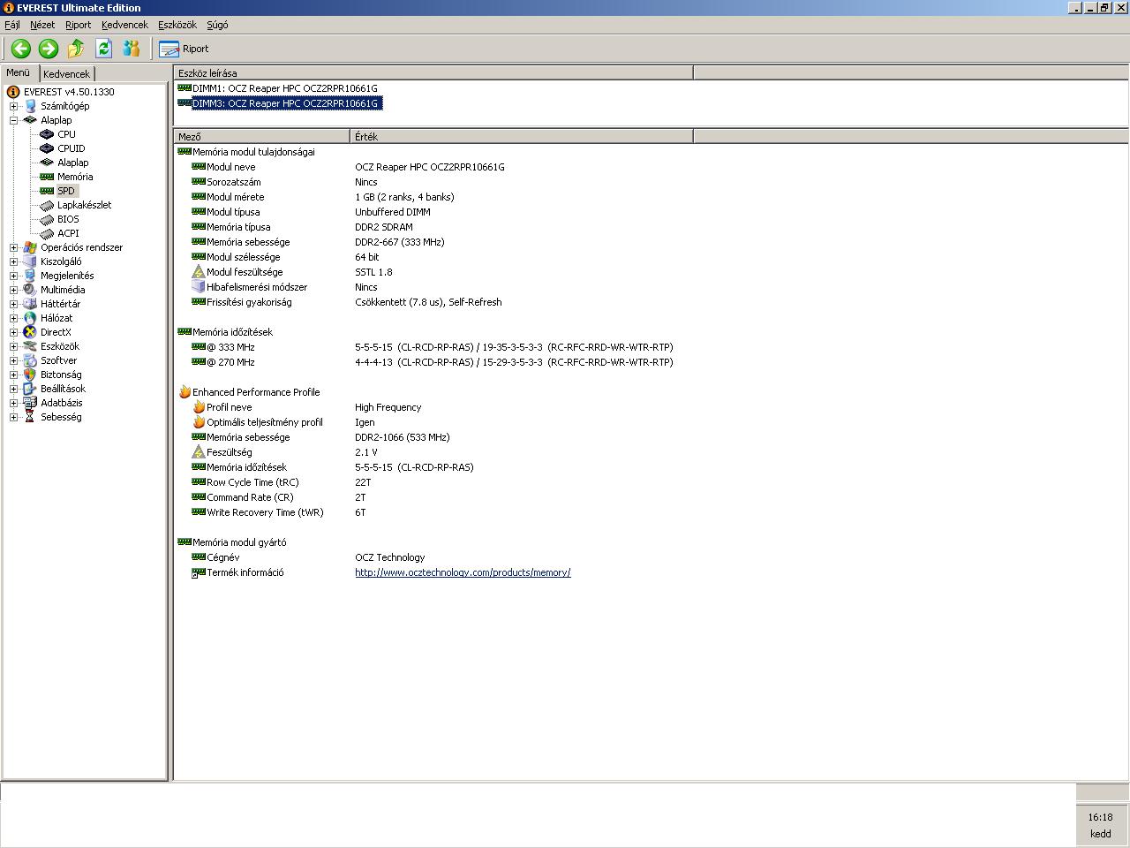Click the Adatbázis database icon
Image resolution: width=1130 pixels, height=848 pixels.
click(30, 403)
